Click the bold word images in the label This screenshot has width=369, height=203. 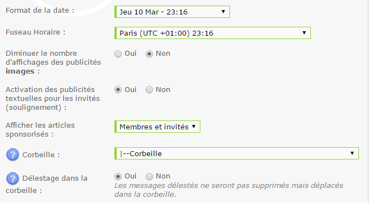[x=20, y=71]
